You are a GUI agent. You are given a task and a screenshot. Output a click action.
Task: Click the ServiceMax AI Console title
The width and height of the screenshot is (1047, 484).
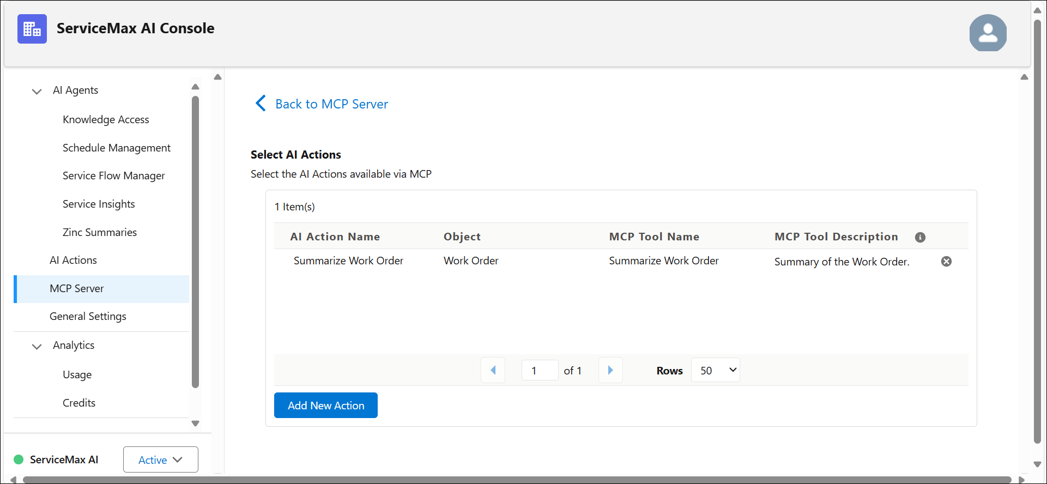136,28
